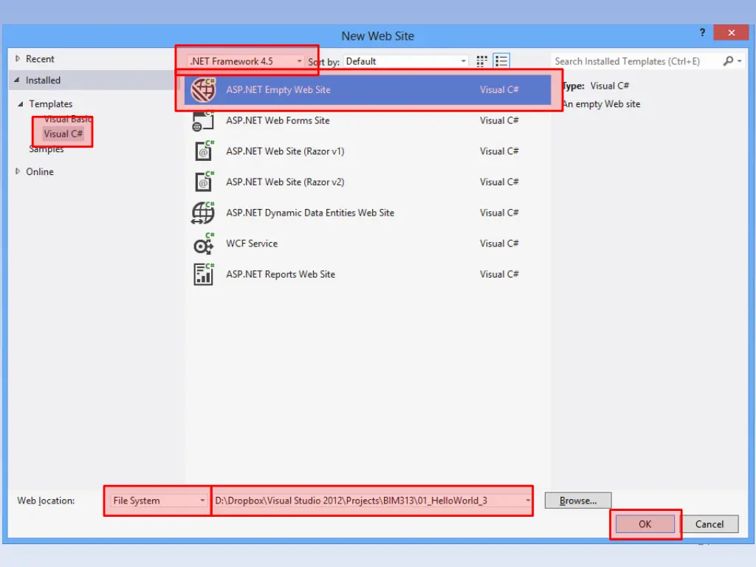Screen dimensions: 756x567
Task: Collapse the Templates tree node
Action: (20, 103)
